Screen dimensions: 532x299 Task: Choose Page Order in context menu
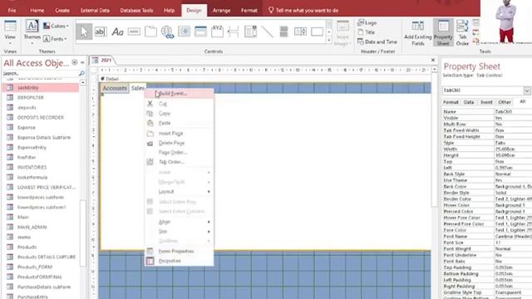click(x=180, y=152)
